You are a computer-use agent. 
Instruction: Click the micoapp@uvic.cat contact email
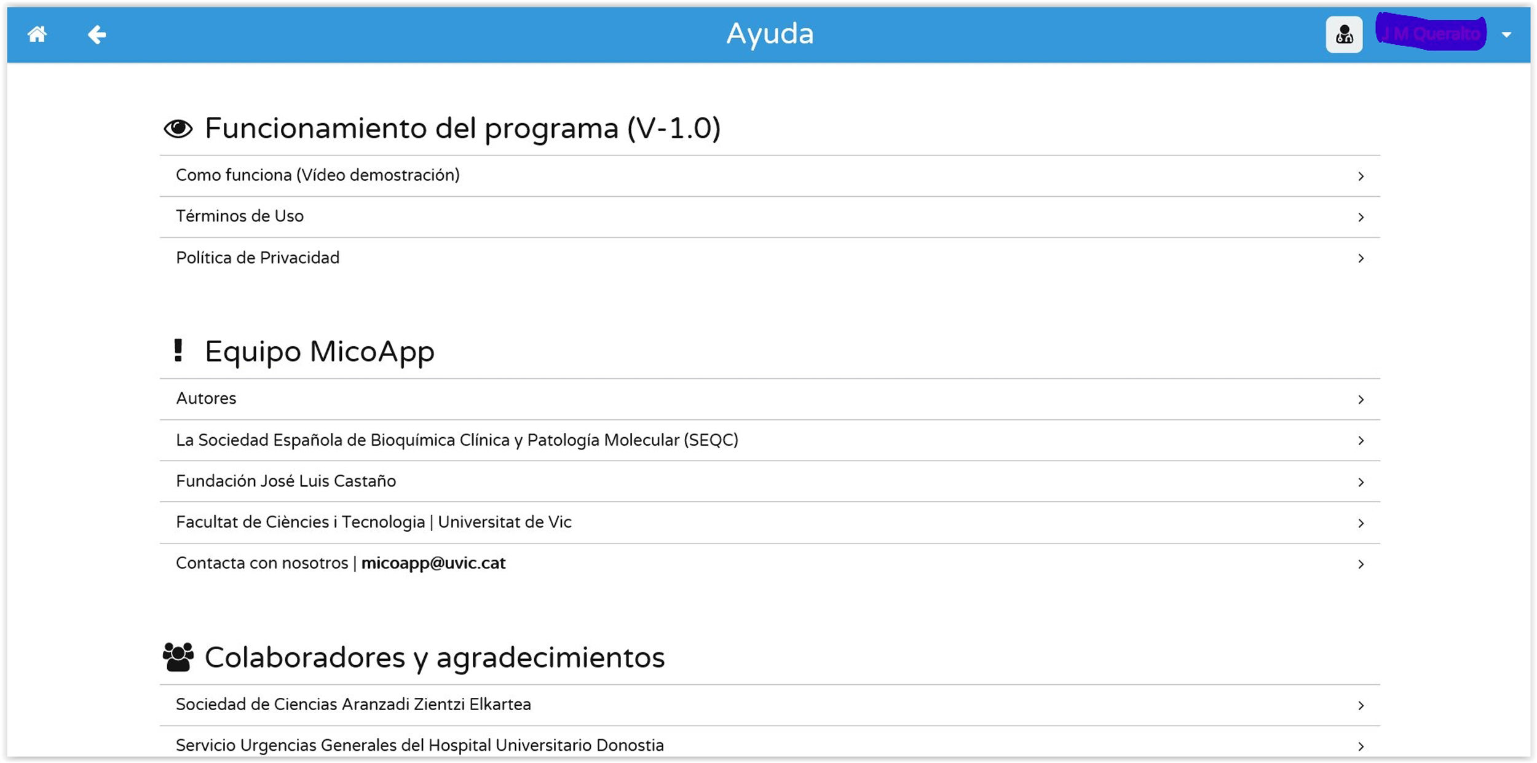click(x=433, y=563)
